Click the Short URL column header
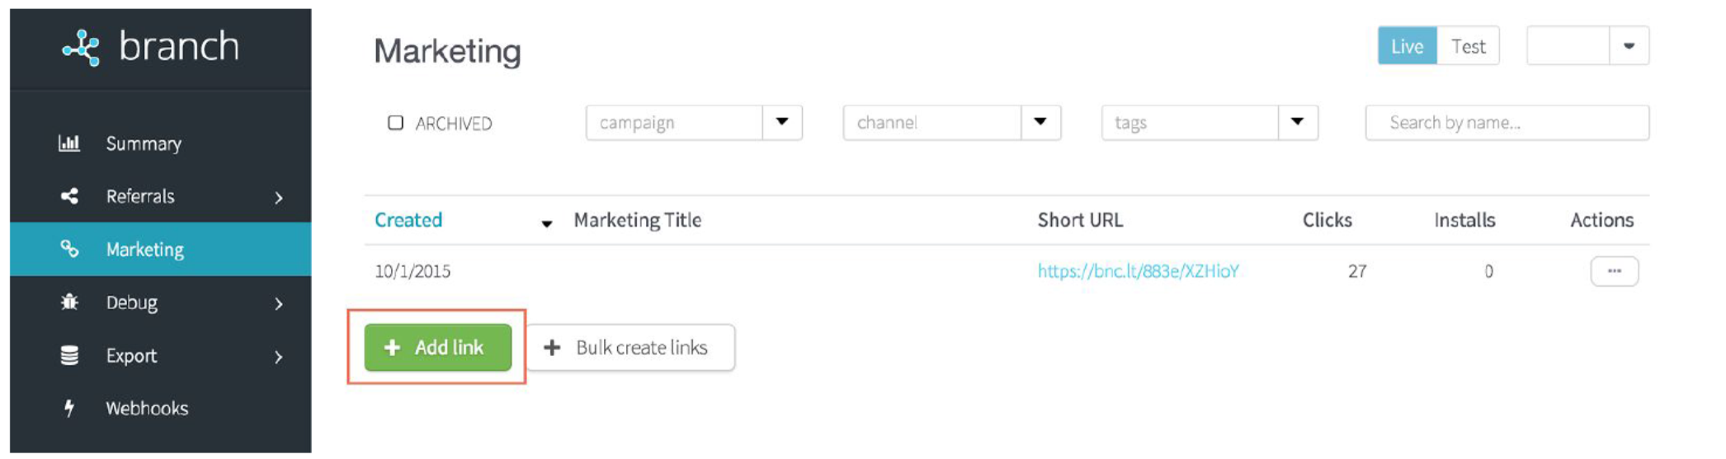Image resolution: width=1726 pixels, height=459 pixels. pos(1080,220)
